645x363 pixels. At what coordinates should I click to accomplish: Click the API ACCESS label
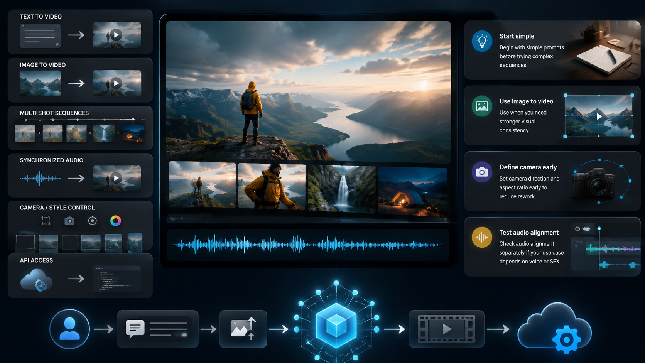pos(36,260)
